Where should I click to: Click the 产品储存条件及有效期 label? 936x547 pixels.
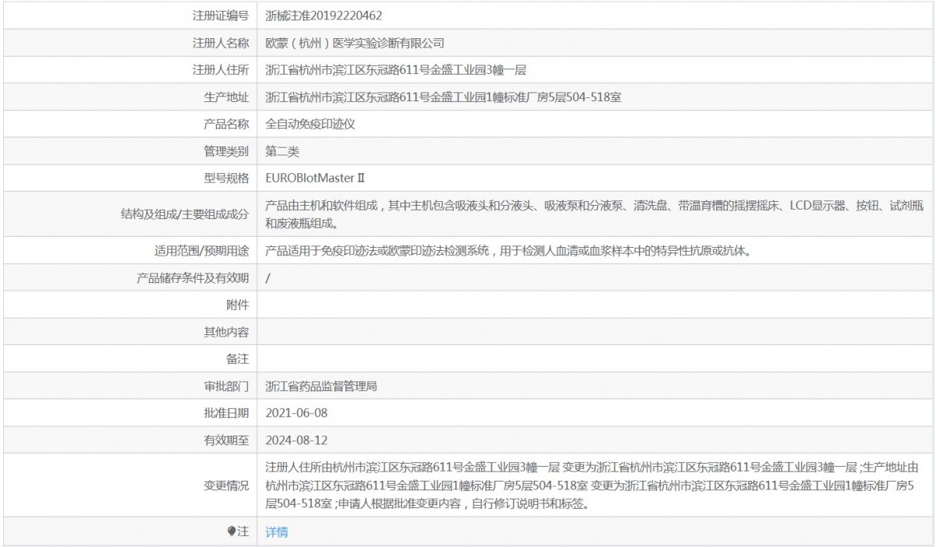pos(193,277)
